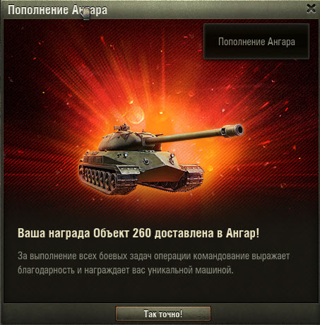
Task: Click the tank's gun muzzle brake
Action: tap(232, 131)
